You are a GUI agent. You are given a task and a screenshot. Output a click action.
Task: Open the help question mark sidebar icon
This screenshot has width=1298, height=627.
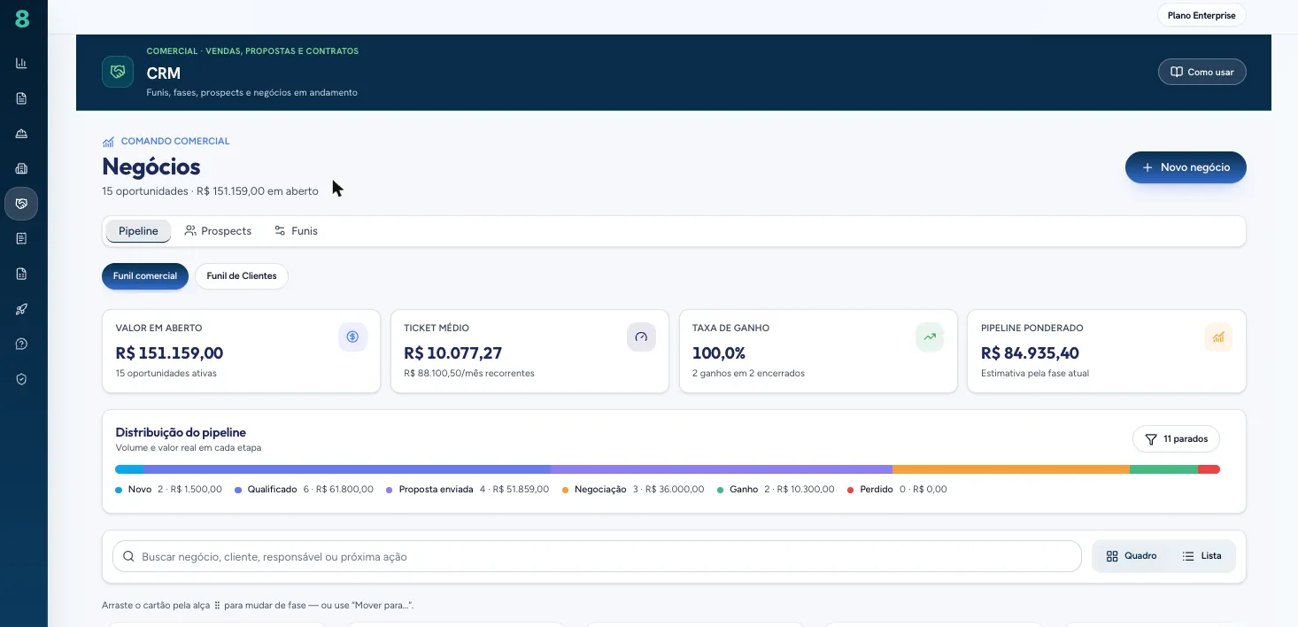pos(21,344)
